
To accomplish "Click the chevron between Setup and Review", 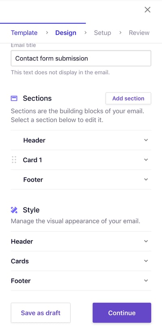I will [x=120, y=32].
